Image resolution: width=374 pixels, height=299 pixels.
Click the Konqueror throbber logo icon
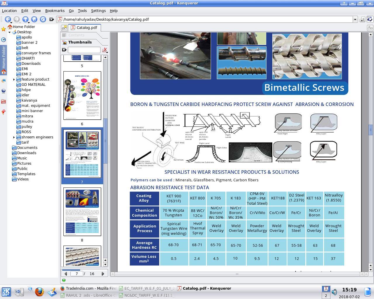(x=370, y=19)
